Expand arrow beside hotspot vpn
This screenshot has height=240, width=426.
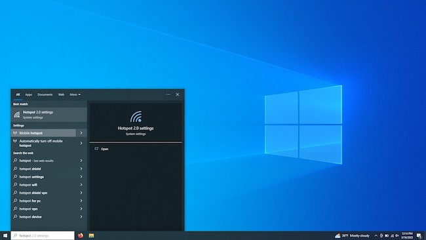pyautogui.click(x=81, y=209)
